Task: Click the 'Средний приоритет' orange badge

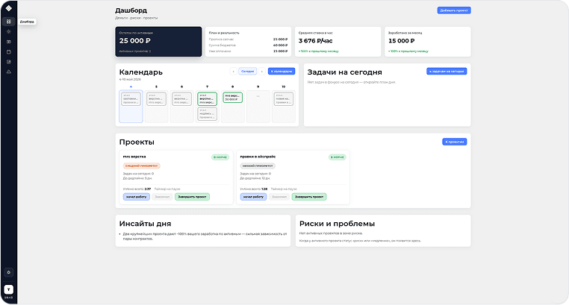Action: pos(142,166)
